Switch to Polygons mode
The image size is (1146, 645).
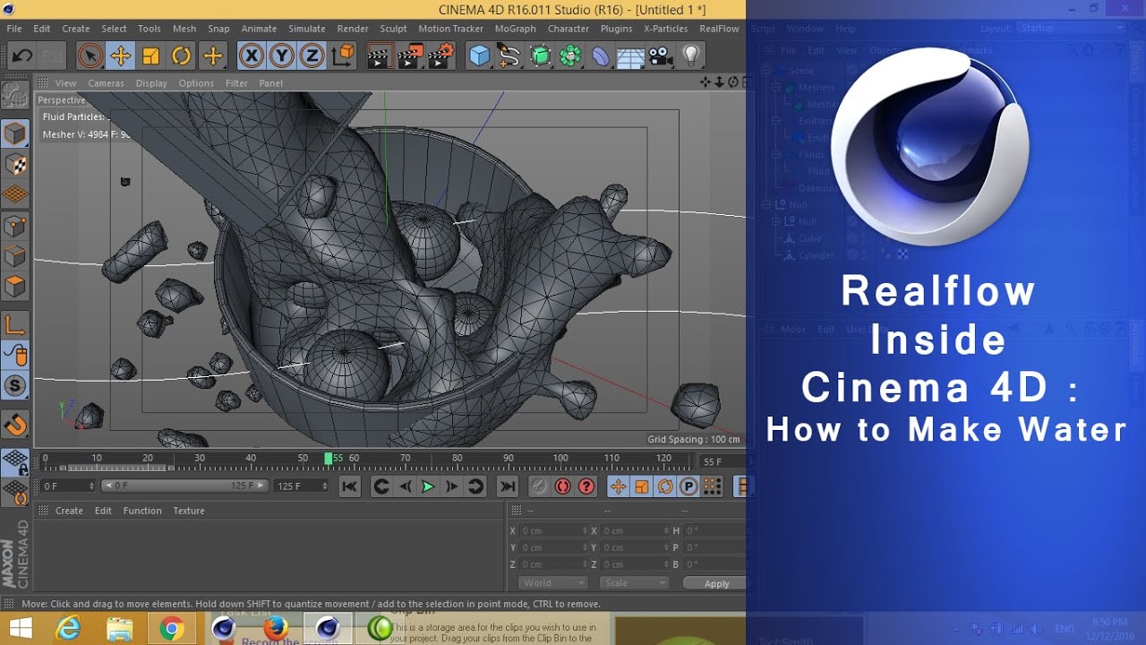coord(15,287)
